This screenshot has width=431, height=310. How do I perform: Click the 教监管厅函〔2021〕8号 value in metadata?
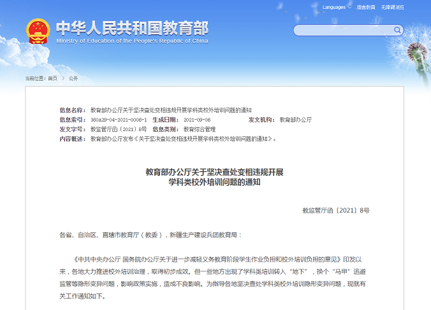tap(119, 129)
